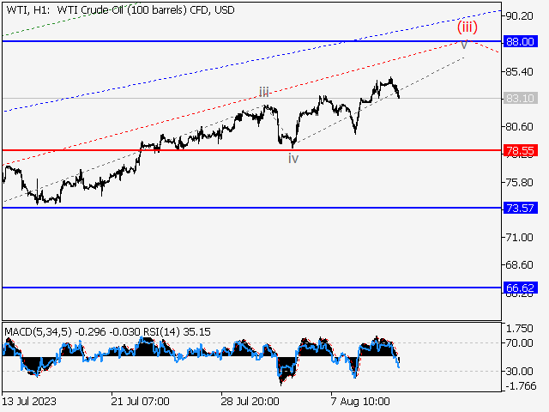Viewport: 549px width, 412px height.
Task: Click the 73.57 price level label
Action: coord(521,208)
